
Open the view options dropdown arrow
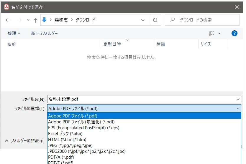[219, 33]
